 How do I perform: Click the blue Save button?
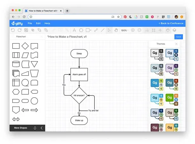pos(178,37)
